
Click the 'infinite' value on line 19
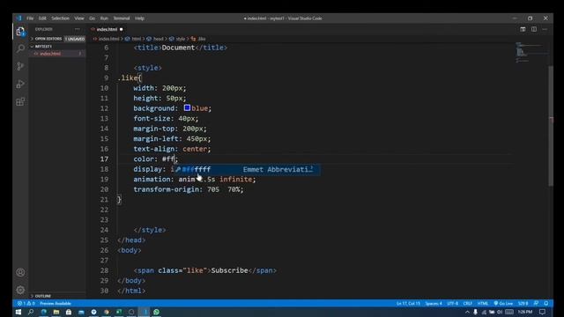235,179
